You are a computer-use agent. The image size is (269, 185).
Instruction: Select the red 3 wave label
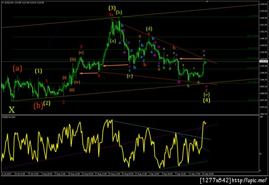pyautogui.click(x=81, y=46)
